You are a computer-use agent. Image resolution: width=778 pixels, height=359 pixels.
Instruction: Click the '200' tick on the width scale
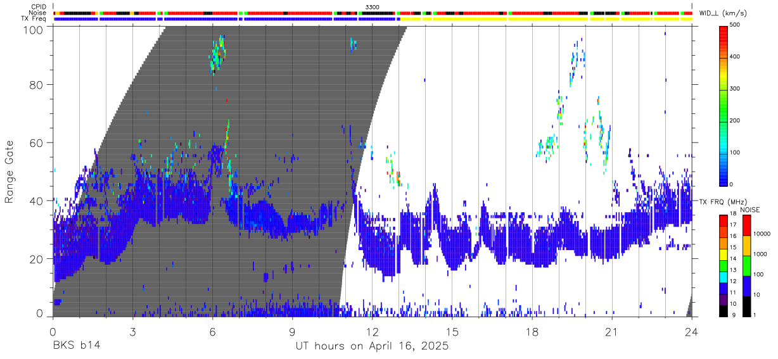pos(735,120)
